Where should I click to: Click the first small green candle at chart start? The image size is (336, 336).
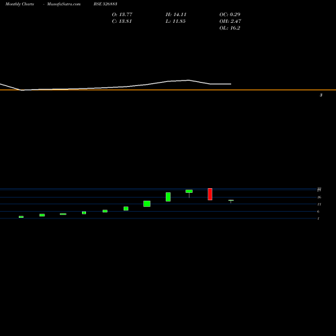click(21, 217)
